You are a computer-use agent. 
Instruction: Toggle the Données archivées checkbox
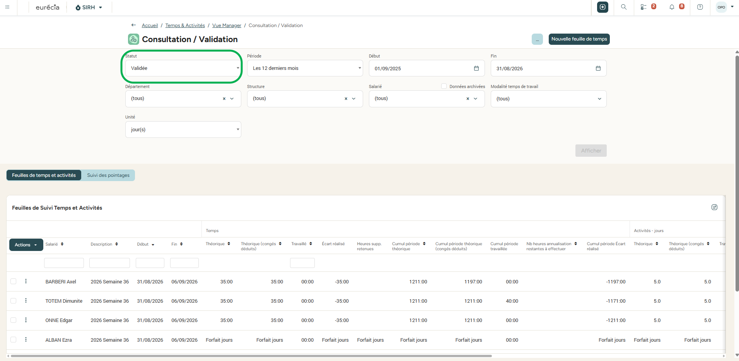tap(444, 86)
